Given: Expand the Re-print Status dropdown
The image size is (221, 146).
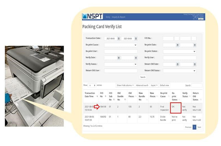Looking at the screenshot, I should click(x=180, y=51).
